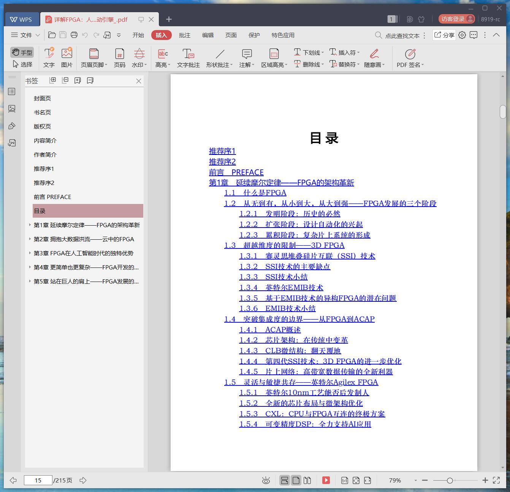Image resolution: width=510 pixels, height=492 pixels.
Task: Click the save icon in quick toolbar
Action: (x=63, y=35)
